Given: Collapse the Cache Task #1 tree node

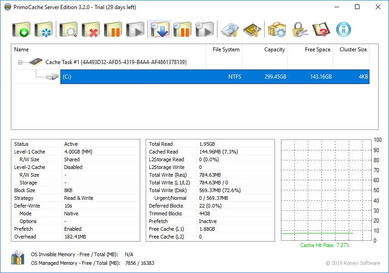Looking at the screenshot, I should click(x=20, y=62).
